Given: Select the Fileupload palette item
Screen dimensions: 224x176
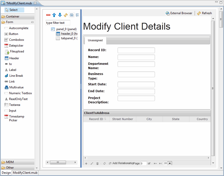Looking at the screenshot, I should click(x=14, y=51).
